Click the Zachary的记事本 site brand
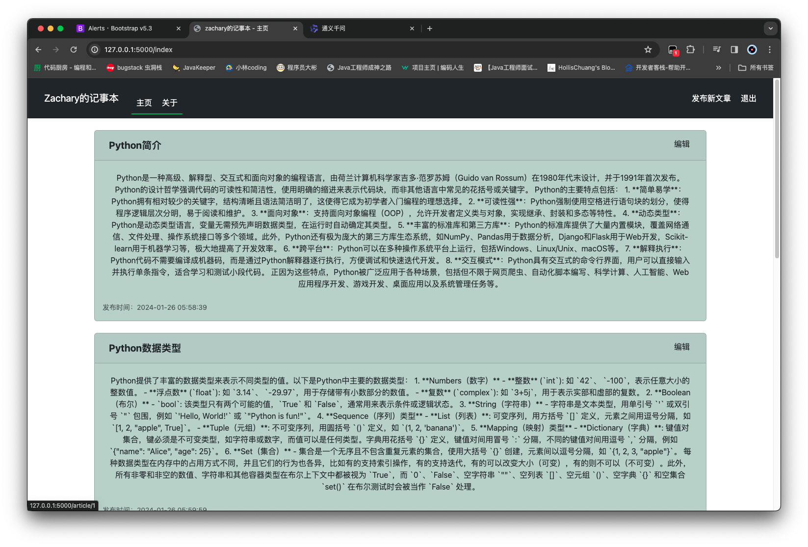 (x=81, y=98)
